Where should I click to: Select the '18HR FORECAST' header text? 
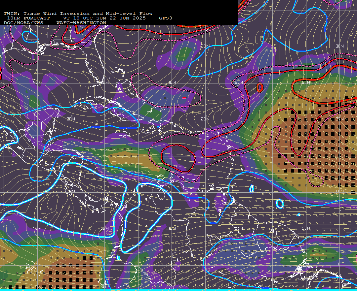click(28, 18)
